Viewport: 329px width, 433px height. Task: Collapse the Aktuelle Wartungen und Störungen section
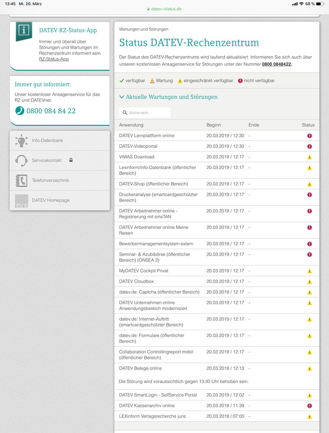pyautogui.click(x=168, y=97)
